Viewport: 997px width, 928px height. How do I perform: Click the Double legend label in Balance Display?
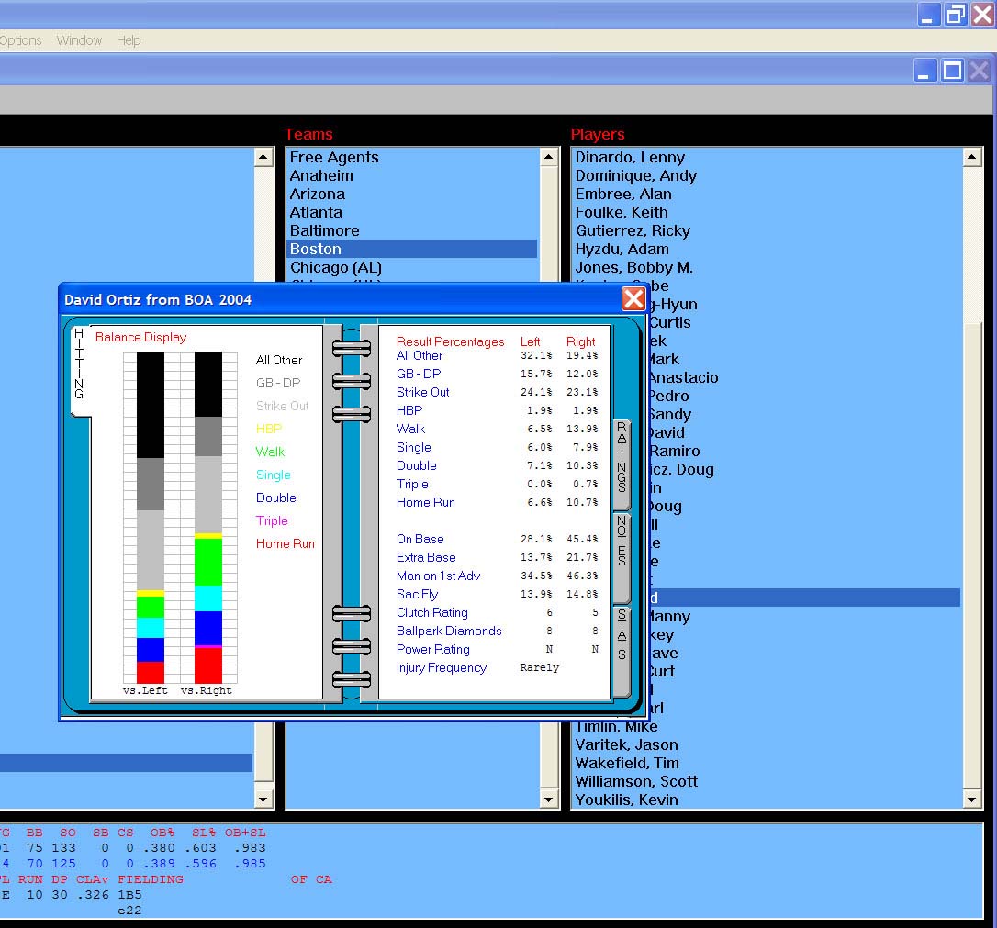coord(276,498)
